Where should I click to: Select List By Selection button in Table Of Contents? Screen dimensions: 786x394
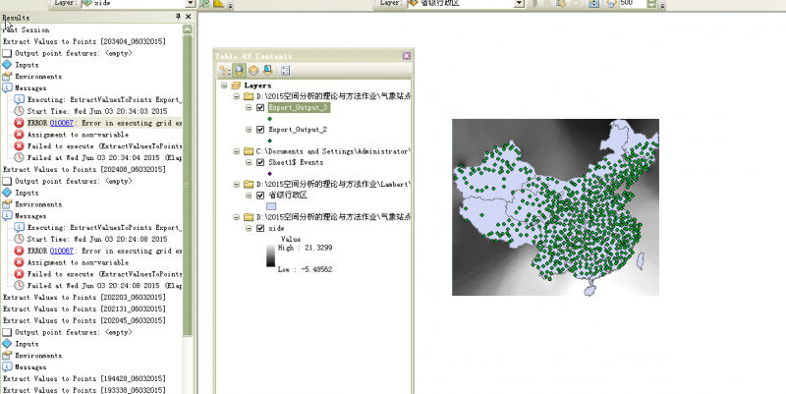click(267, 71)
